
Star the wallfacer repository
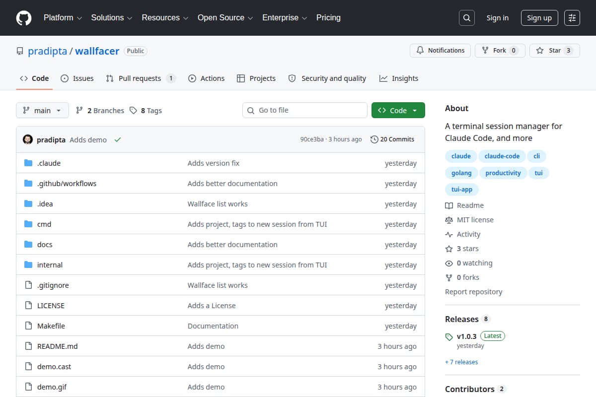[555, 51]
